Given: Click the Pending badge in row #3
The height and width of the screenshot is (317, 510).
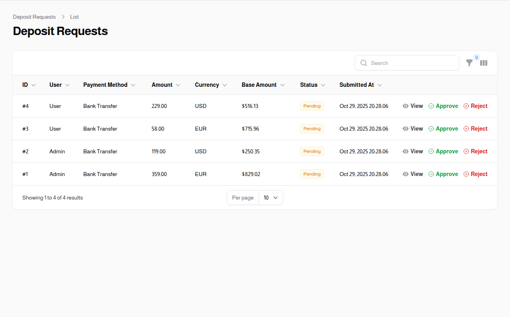Looking at the screenshot, I should coord(312,129).
